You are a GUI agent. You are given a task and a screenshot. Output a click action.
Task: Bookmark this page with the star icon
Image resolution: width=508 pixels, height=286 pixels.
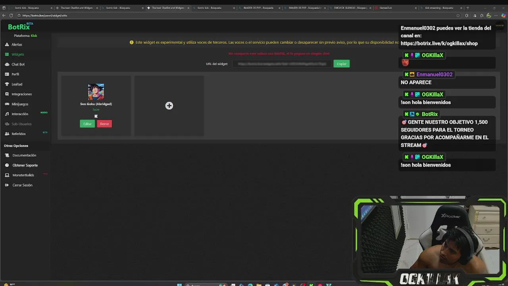pyautogui.click(x=458, y=15)
